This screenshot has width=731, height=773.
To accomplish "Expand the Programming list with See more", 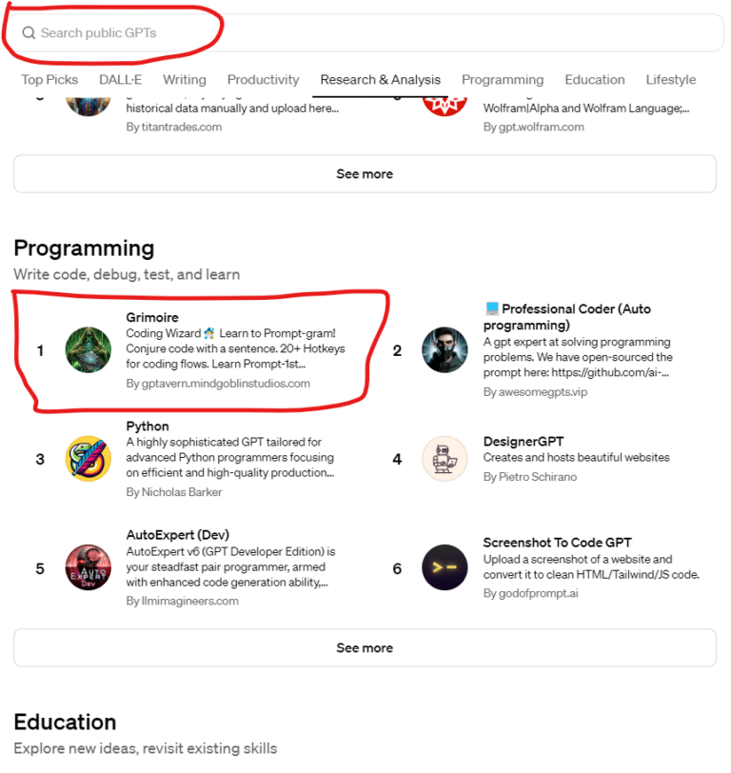I will pyautogui.click(x=365, y=648).
